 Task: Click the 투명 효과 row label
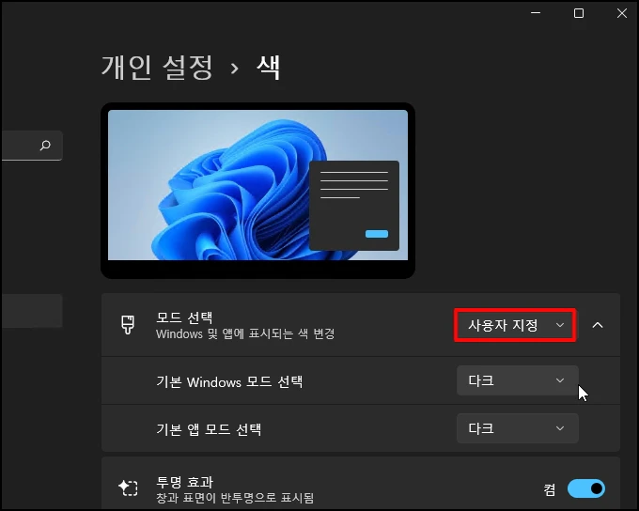(x=184, y=482)
